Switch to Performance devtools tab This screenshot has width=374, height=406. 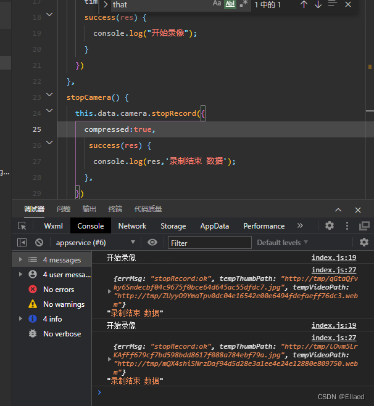[264, 226]
